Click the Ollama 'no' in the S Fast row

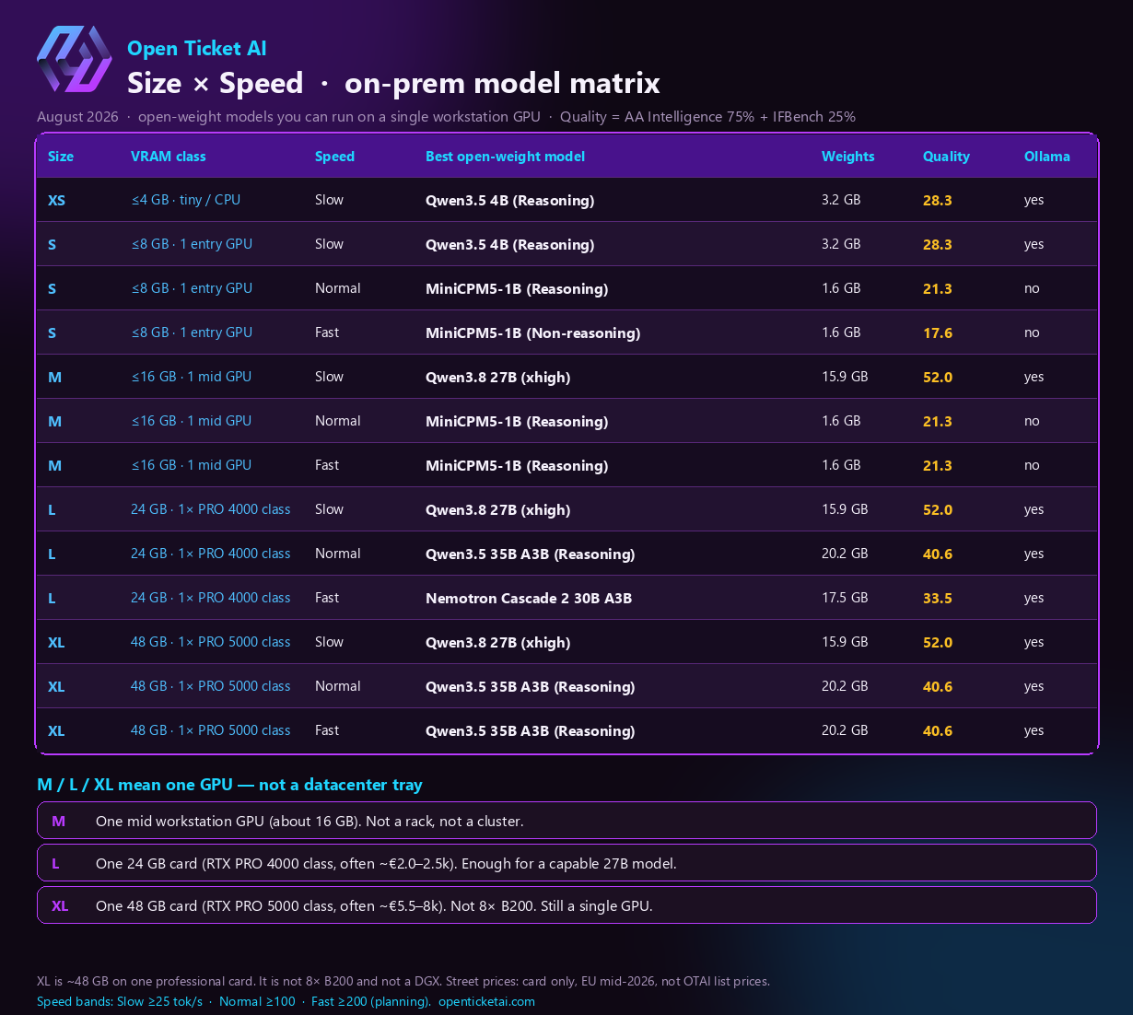(1032, 333)
